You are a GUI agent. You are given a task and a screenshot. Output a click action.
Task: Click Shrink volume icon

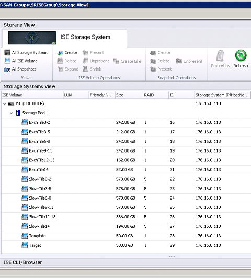pyautogui.click(x=85, y=69)
